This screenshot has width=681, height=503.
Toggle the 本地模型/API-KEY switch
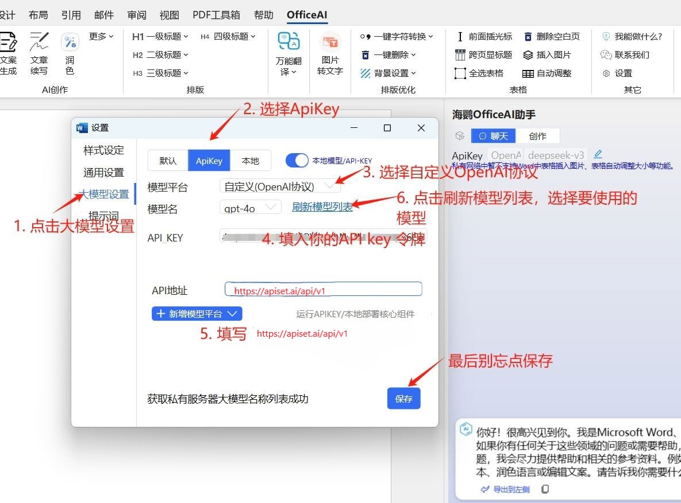[x=297, y=161]
